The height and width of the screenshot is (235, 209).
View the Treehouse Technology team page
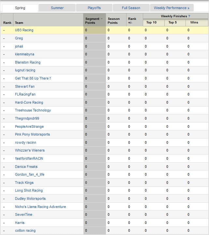(33, 110)
